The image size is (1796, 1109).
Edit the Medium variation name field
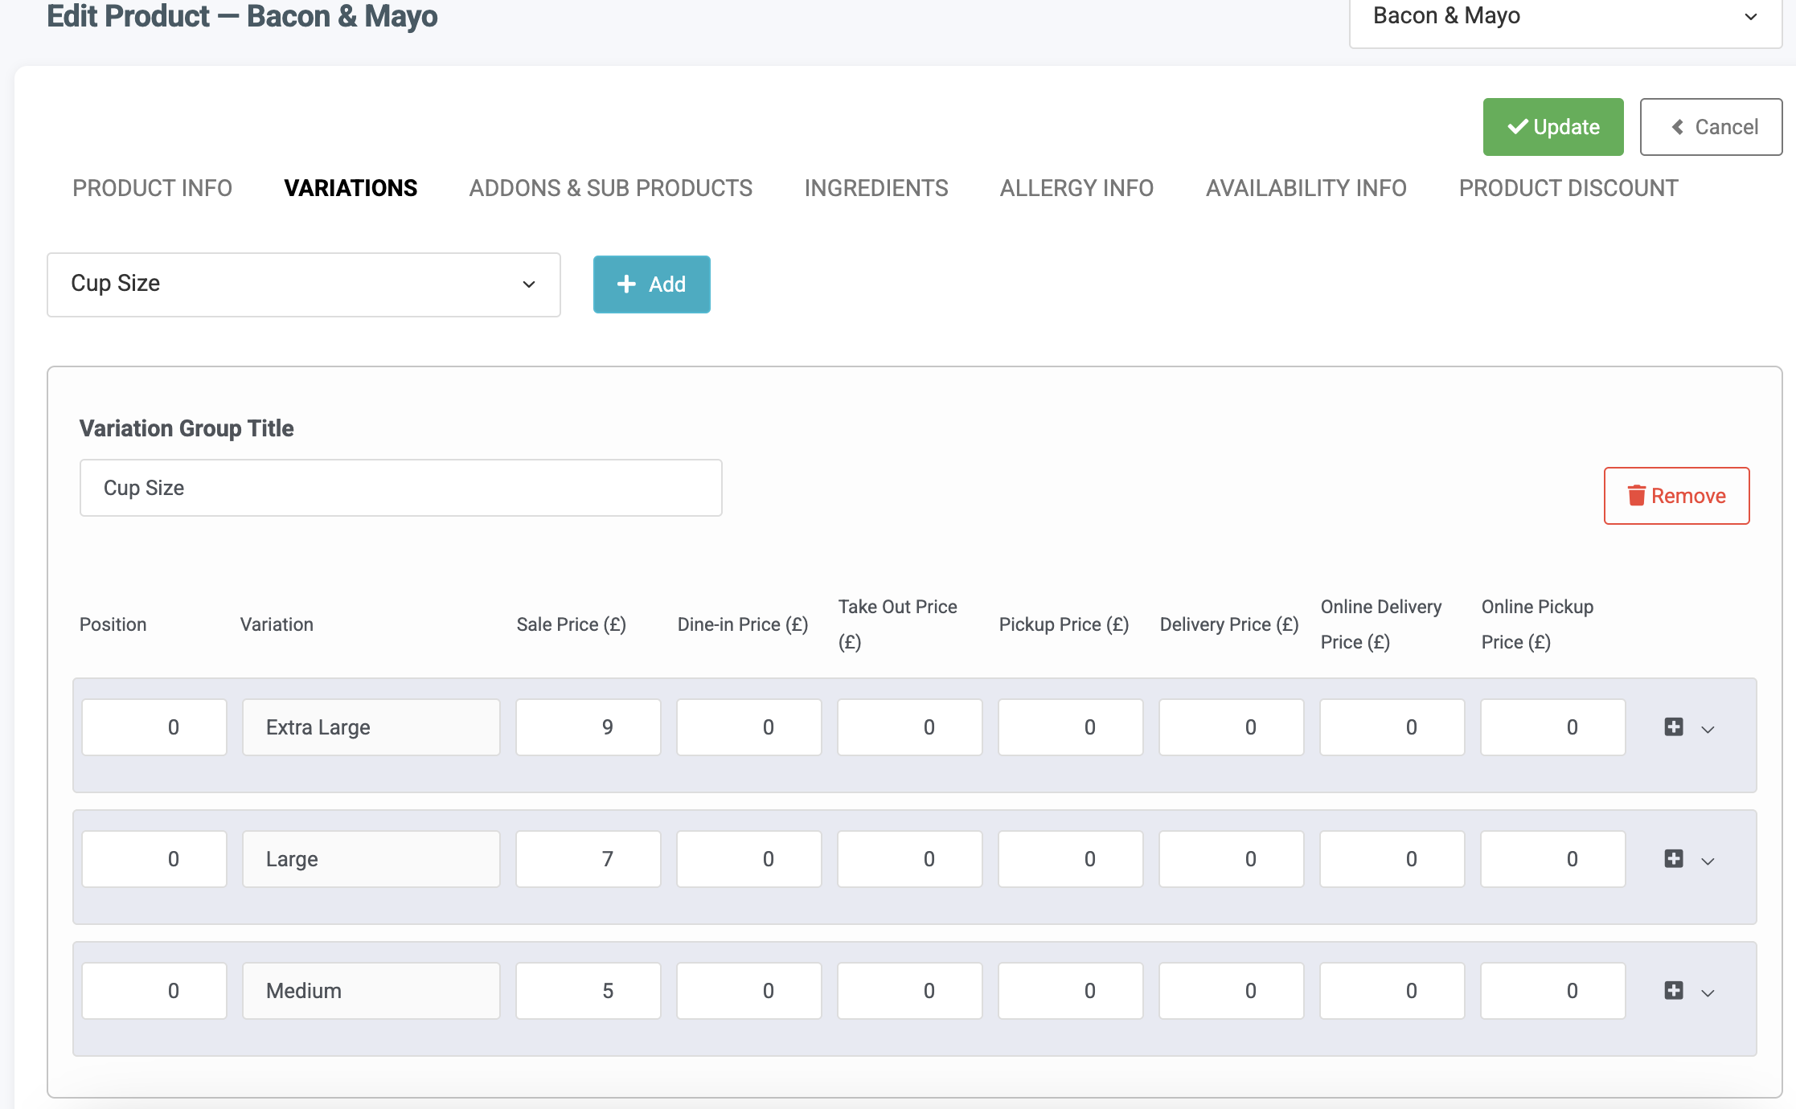point(370,990)
